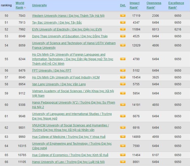Image resolution: width=190 pixels, height=166 pixels.
Task: Open Van Lang University link
Action: [x=59, y=84]
